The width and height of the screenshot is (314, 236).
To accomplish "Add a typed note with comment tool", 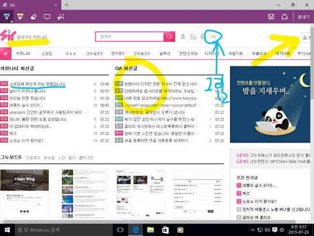I will (x=47, y=16).
